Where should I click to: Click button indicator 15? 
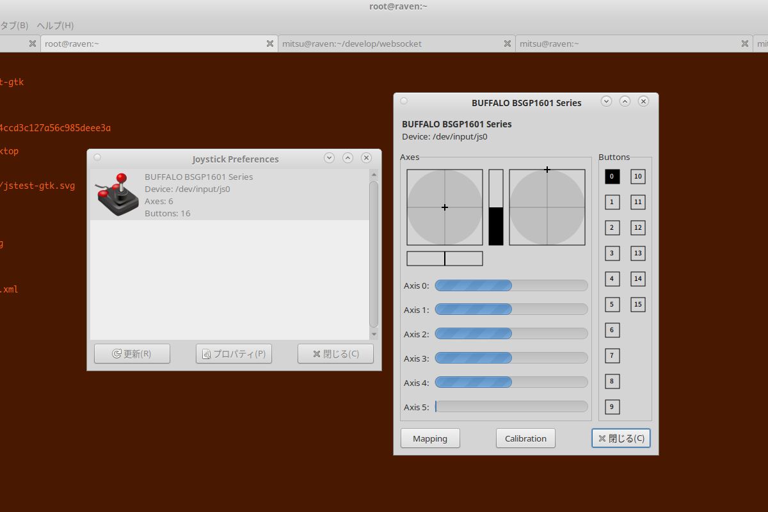point(637,305)
